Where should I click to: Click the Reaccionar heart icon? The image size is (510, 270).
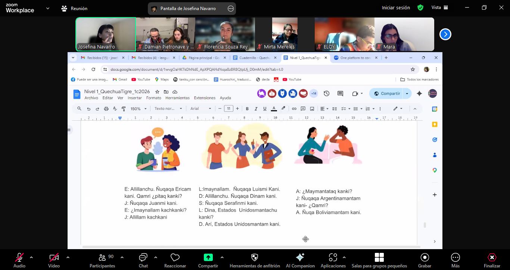tap(175, 260)
